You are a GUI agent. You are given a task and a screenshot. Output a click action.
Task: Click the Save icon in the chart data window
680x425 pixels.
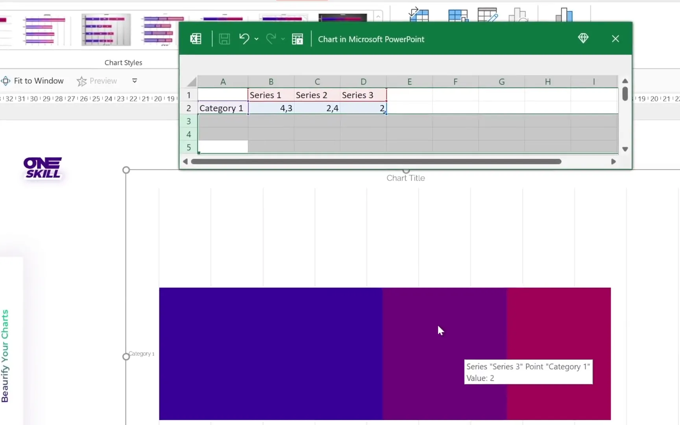tap(224, 39)
